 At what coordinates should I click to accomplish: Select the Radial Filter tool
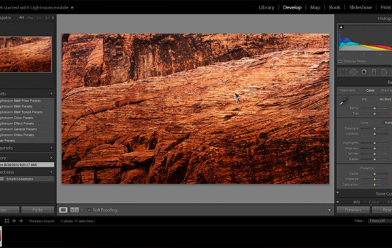click(384, 72)
